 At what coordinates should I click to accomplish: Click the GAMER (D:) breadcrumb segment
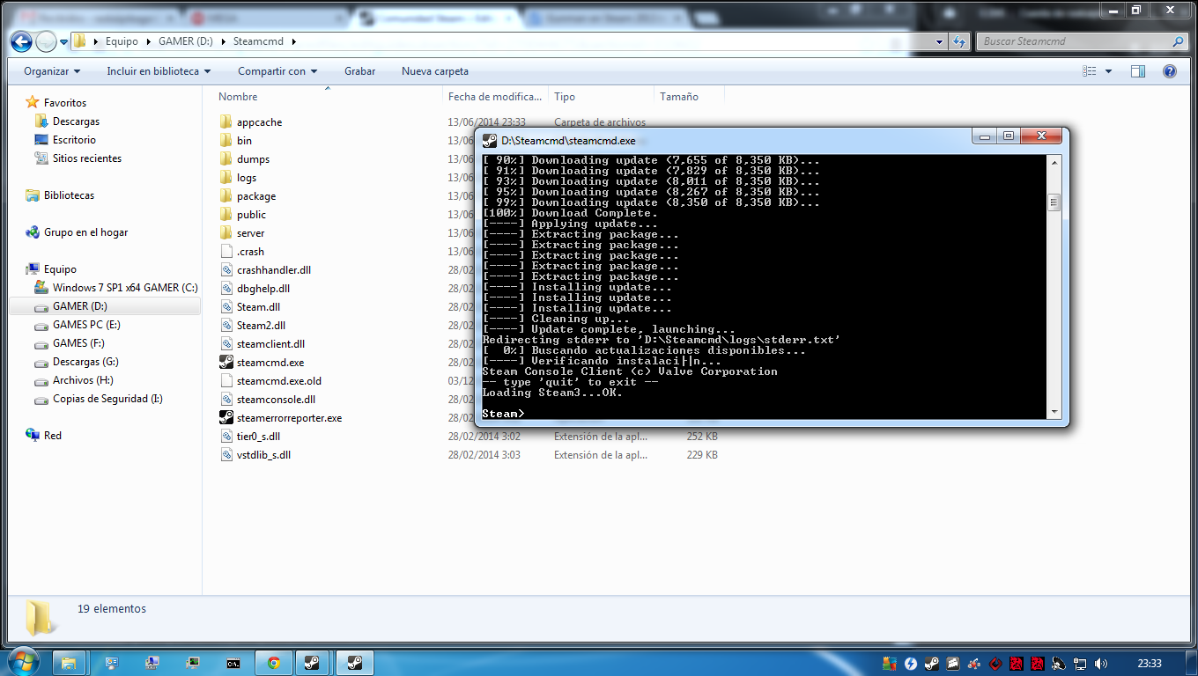[x=186, y=41]
